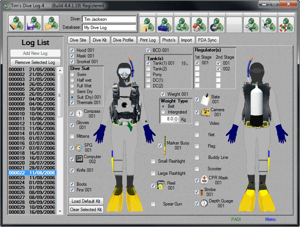Image resolution: width=300 pixels, height=227 pixels.
Task: Click the diver with logbook toolbar icon
Action: click(x=16, y=23)
